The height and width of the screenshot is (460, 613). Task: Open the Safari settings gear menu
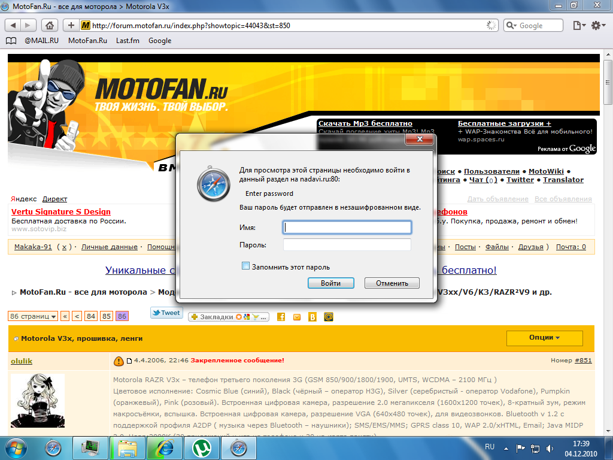point(598,25)
